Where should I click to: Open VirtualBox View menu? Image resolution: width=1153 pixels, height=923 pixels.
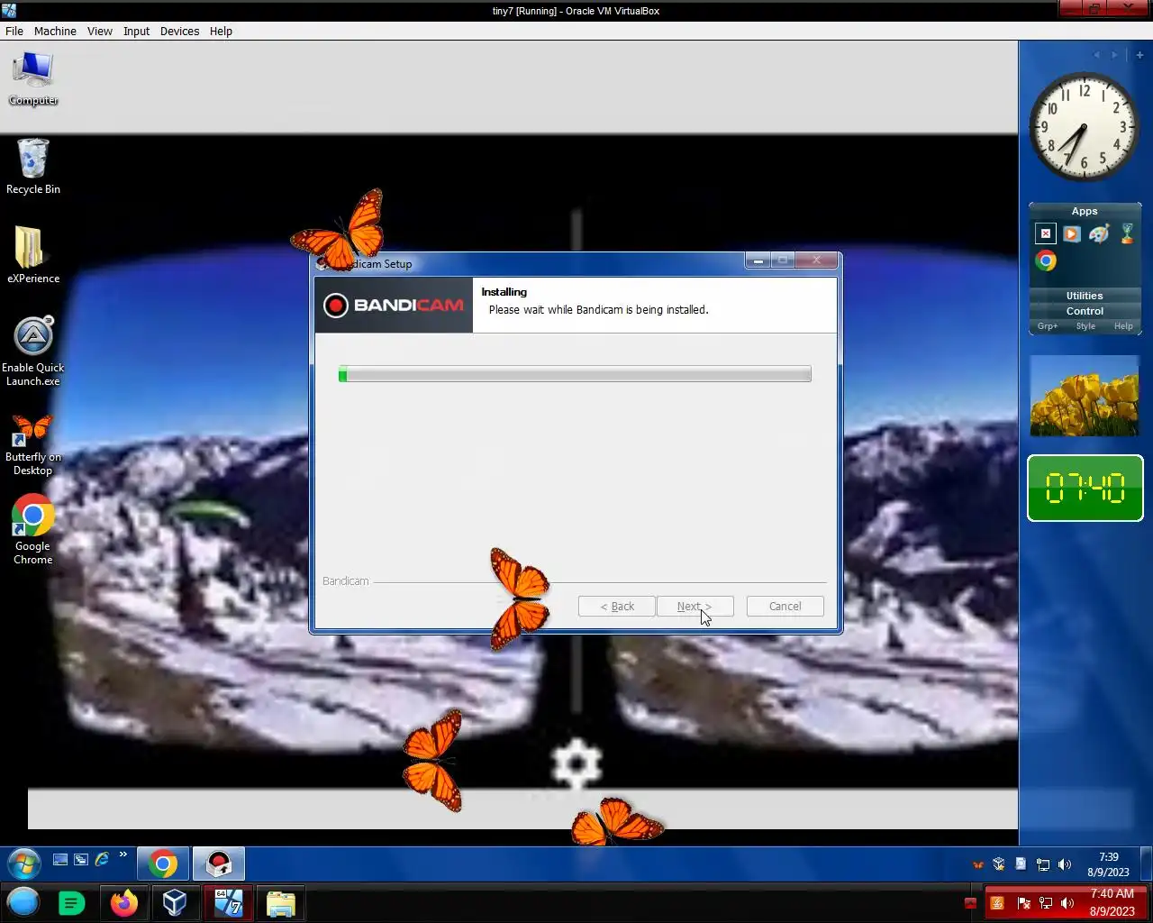(99, 31)
